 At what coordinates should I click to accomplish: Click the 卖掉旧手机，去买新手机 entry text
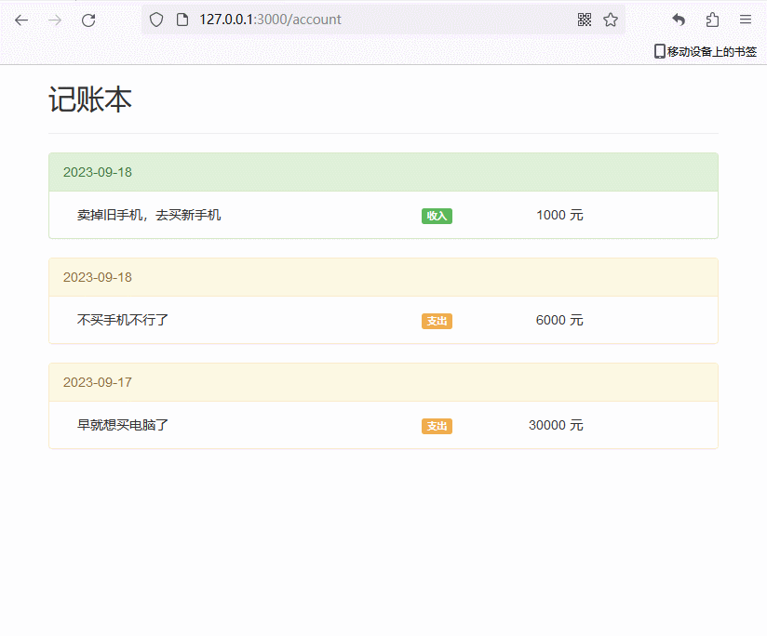pyautogui.click(x=149, y=215)
